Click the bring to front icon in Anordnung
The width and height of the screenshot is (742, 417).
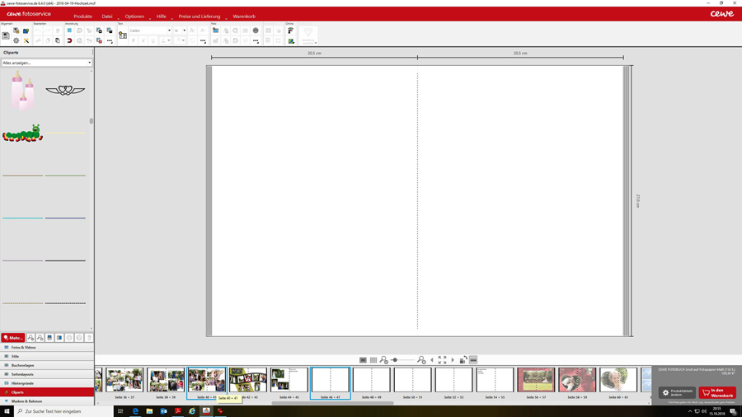[x=99, y=30]
